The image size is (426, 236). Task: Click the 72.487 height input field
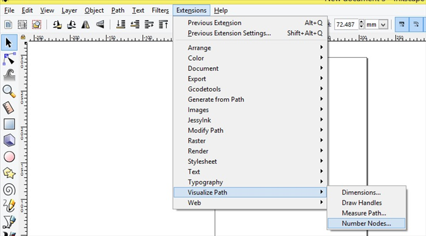(346, 25)
